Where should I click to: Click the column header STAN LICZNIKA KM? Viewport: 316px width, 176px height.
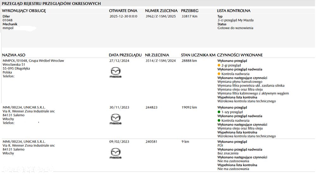point(198,55)
